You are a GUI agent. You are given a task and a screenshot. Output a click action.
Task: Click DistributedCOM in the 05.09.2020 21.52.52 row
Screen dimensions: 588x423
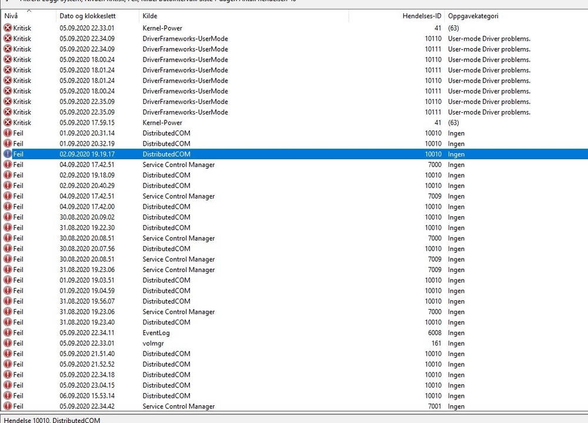(x=166, y=364)
